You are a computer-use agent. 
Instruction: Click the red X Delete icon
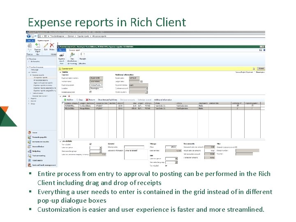(52, 45)
